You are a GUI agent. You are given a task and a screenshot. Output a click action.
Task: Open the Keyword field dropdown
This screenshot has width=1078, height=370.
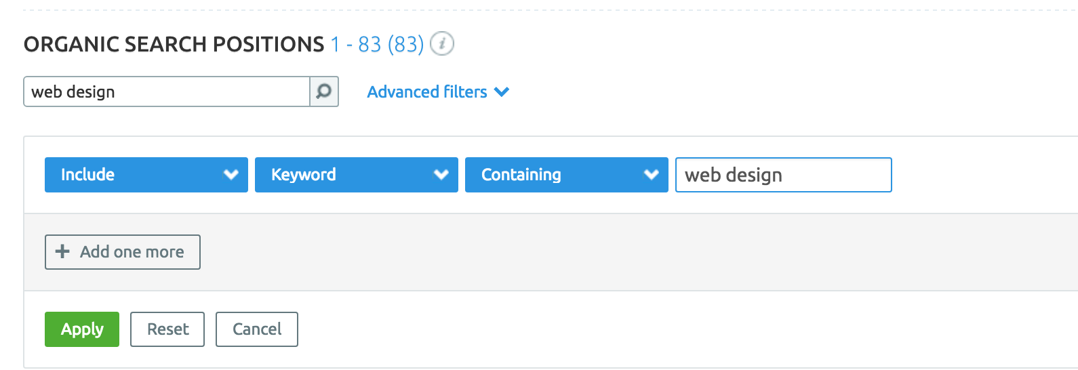pos(357,175)
